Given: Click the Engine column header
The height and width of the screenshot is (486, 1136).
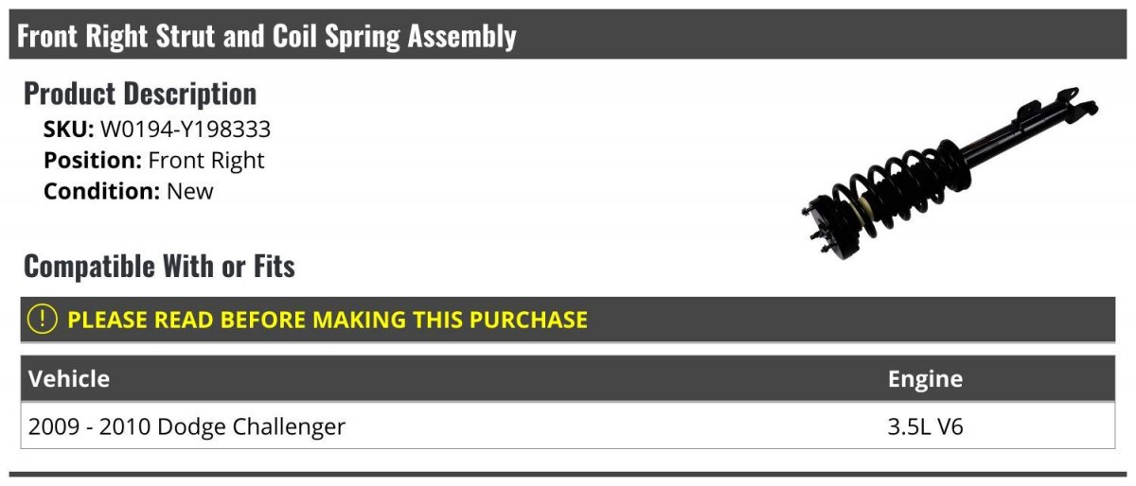Looking at the screenshot, I should click(x=925, y=379).
